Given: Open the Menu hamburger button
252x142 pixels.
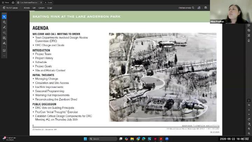Looking at the screenshot, I should click(x=6, y=2).
